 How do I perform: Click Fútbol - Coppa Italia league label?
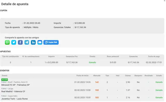pos(9,96)
